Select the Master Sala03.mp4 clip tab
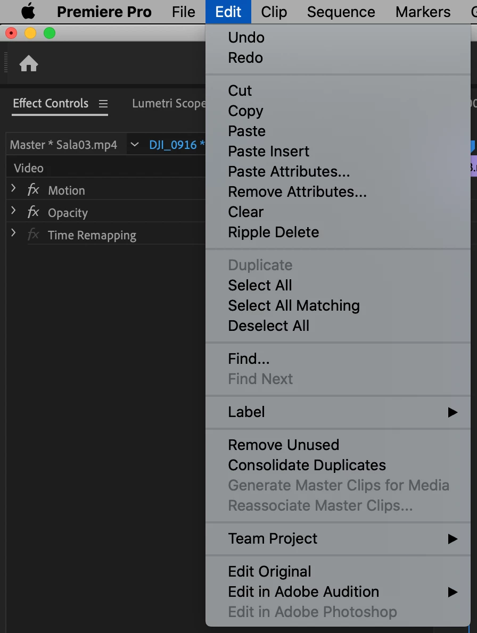Screen dimensions: 477x633 63,145
